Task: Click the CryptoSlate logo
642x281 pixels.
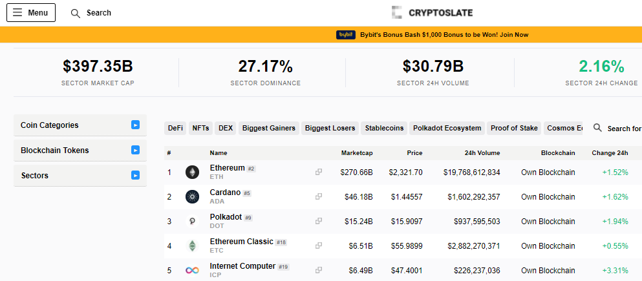Action: pyautogui.click(x=432, y=13)
